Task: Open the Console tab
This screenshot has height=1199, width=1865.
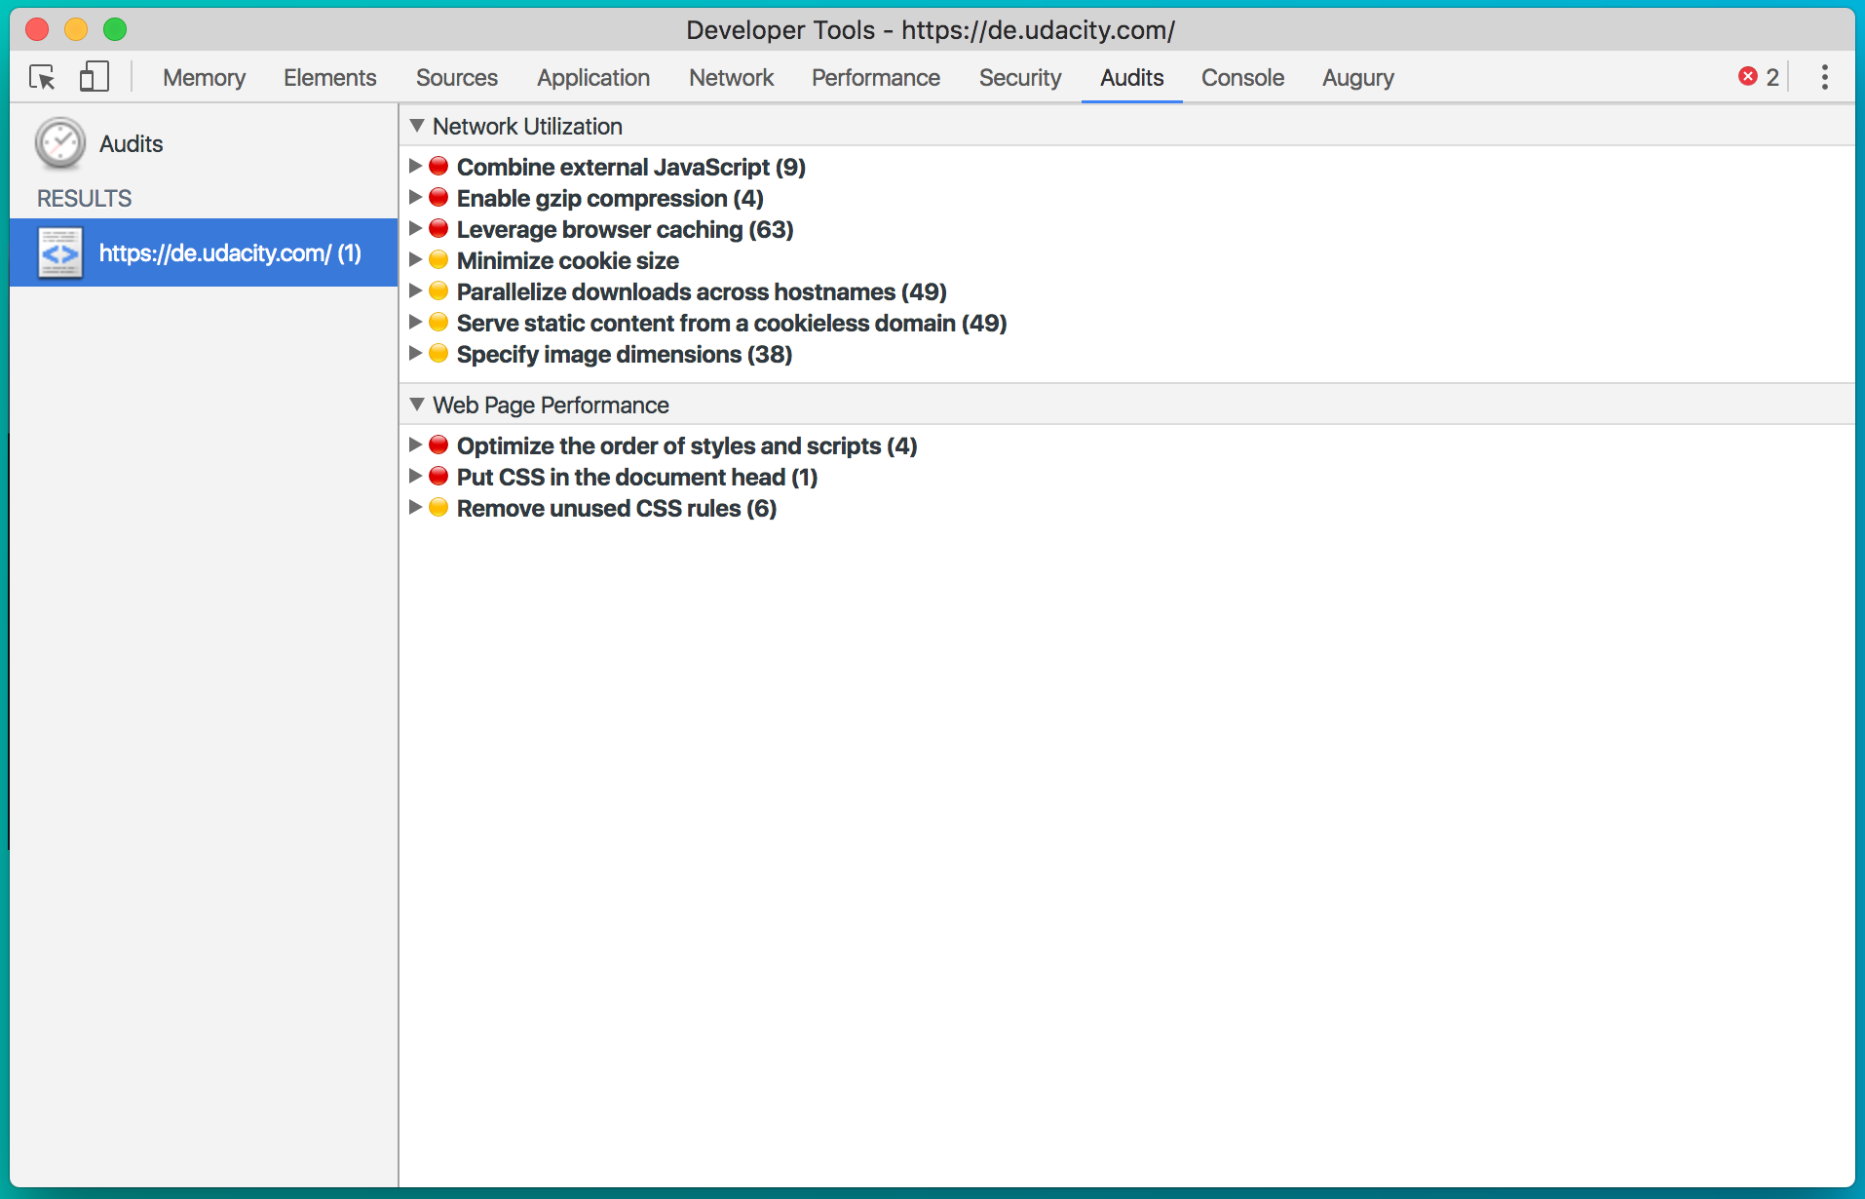Action: tap(1242, 78)
